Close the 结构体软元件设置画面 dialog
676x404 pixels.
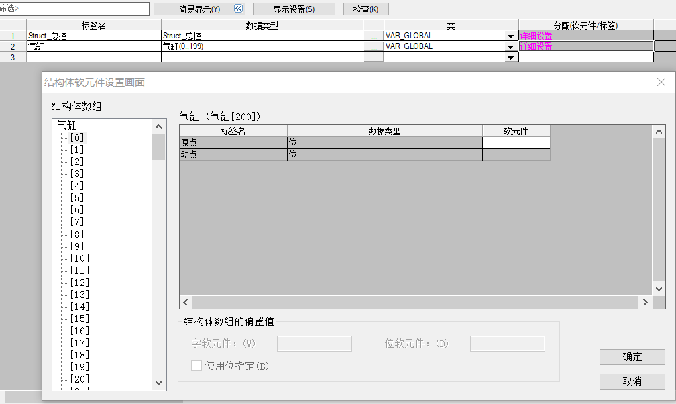(661, 82)
